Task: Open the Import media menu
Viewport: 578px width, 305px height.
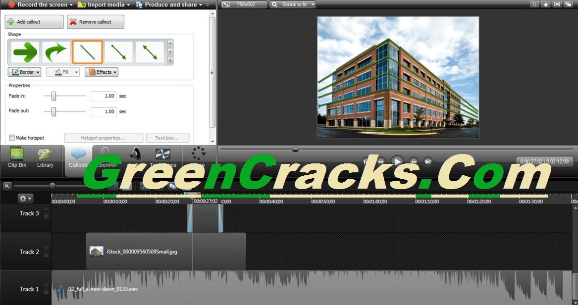Action: point(103,4)
